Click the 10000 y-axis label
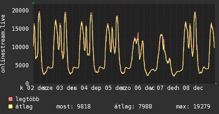 click(20, 47)
